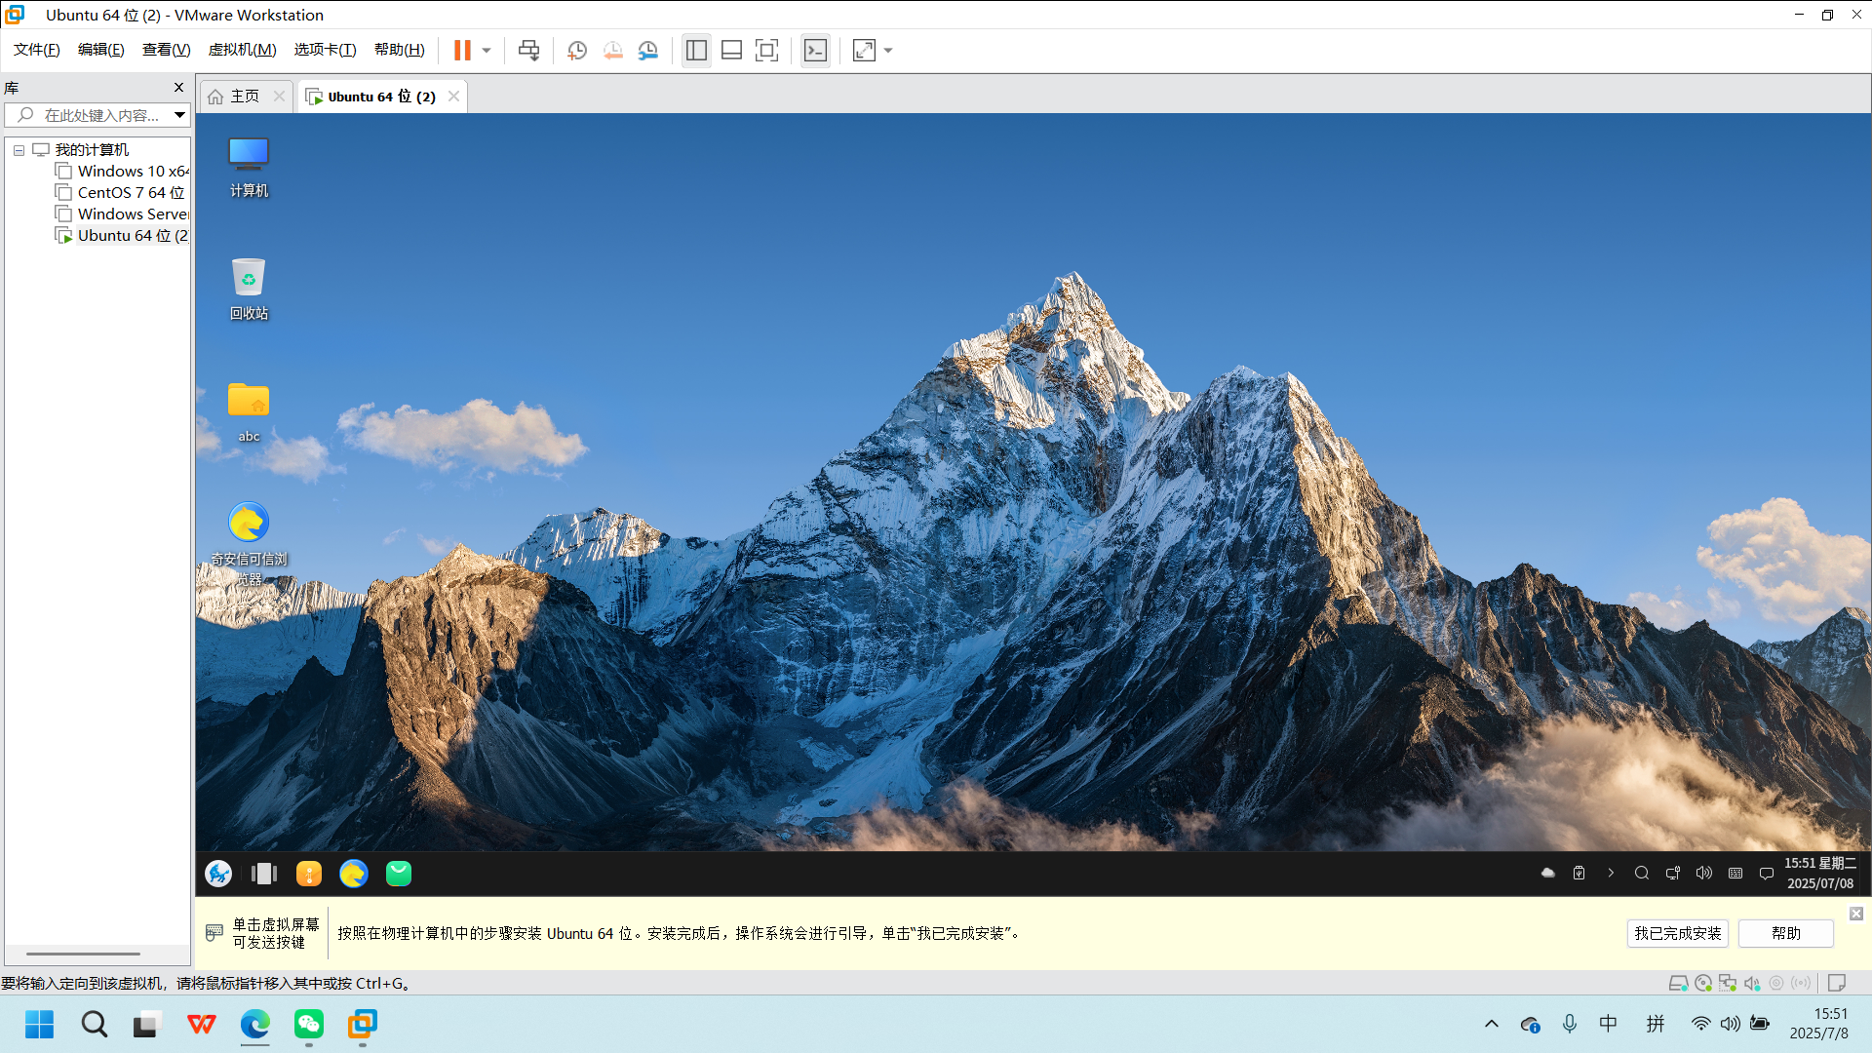The image size is (1872, 1053).
Task: Open the green app in the guest taskbar
Action: [x=399, y=874]
